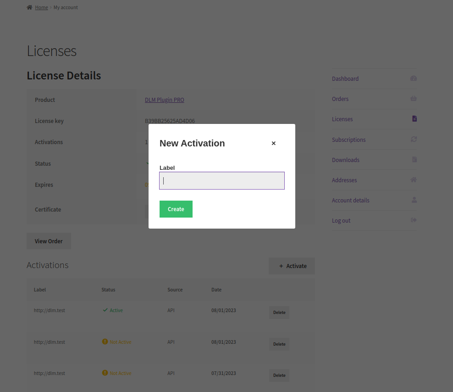The image size is (453, 392).
Task: Select Account details menu item
Action: 351,200
